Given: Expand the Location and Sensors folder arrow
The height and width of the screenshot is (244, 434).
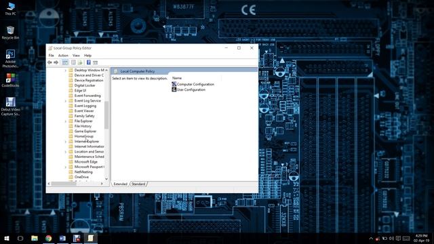Looking at the screenshot, I should coord(66,152).
